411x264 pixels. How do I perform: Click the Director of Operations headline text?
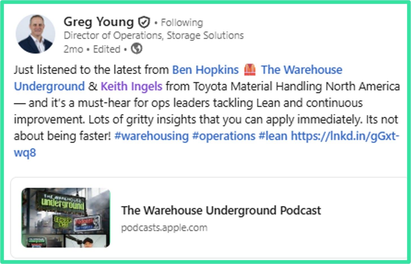(x=154, y=35)
